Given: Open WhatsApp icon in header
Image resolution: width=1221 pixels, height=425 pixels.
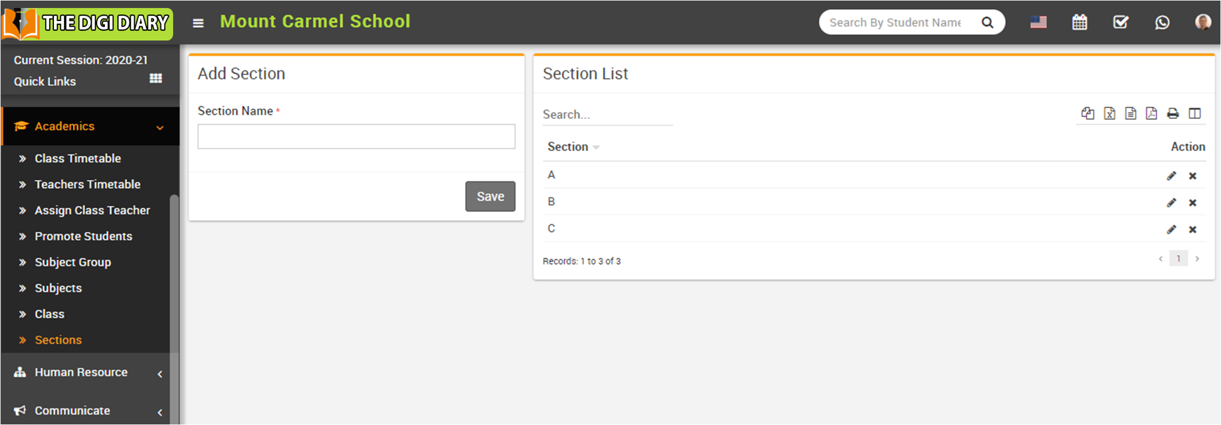Looking at the screenshot, I should 1162,22.
